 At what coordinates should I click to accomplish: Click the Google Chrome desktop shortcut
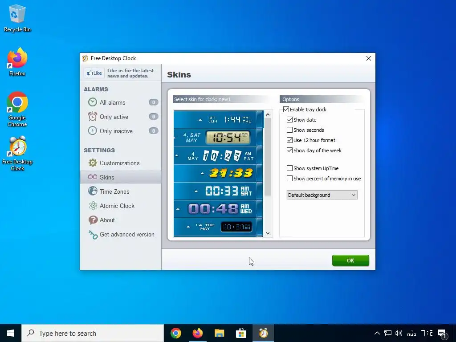tap(17, 109)
